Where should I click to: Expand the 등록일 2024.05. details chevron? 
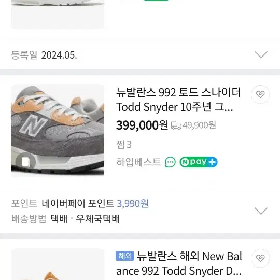[x=261, y=54]
